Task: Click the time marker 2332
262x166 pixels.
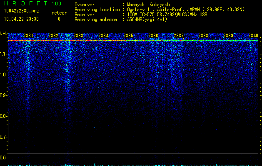Action: pos(53,36)
